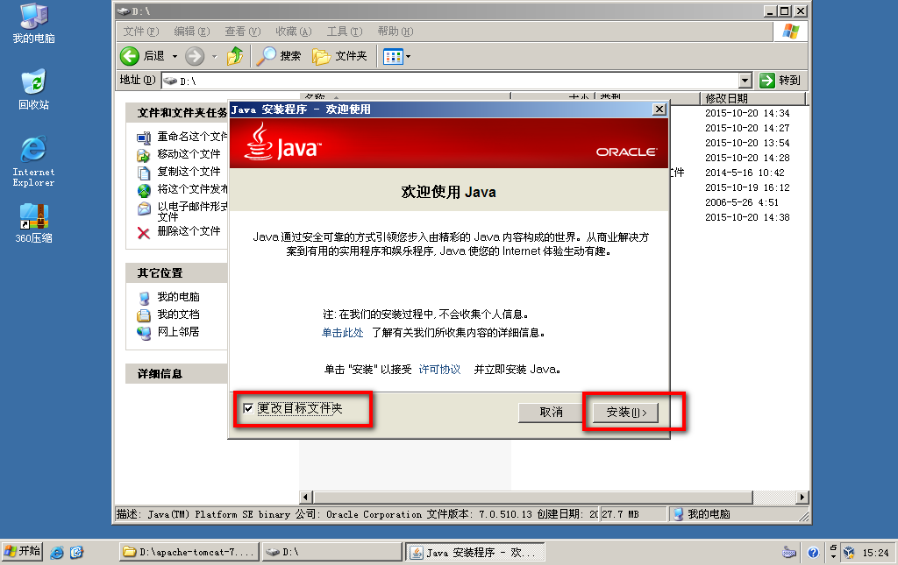Click horizontal scrollbar right arrow

[802, 497]
